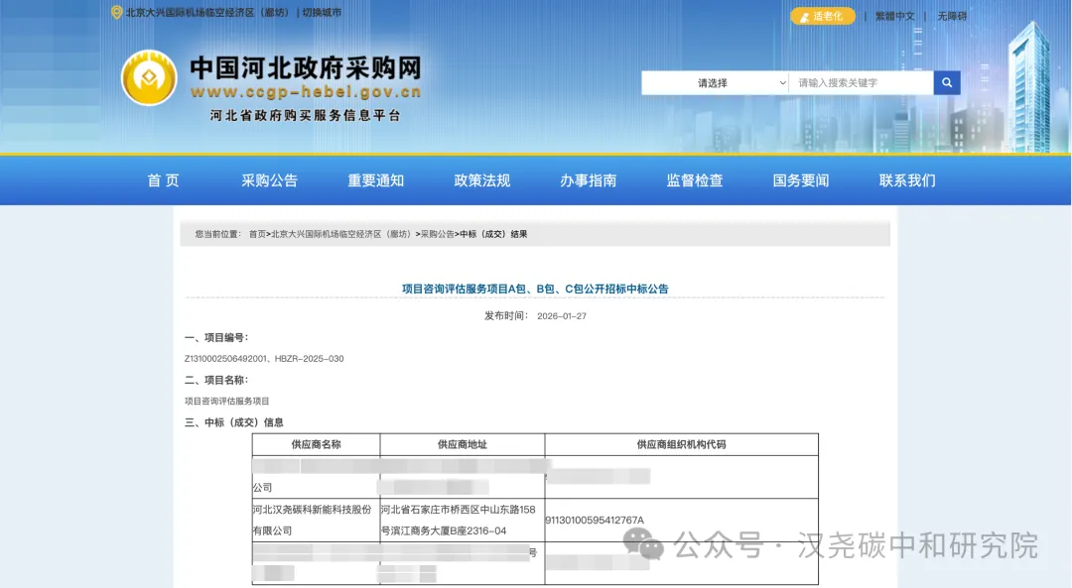This screenshot has height=588, width=1072.
Task: Click the search magnifier icon
Action: tap(946, 82)
